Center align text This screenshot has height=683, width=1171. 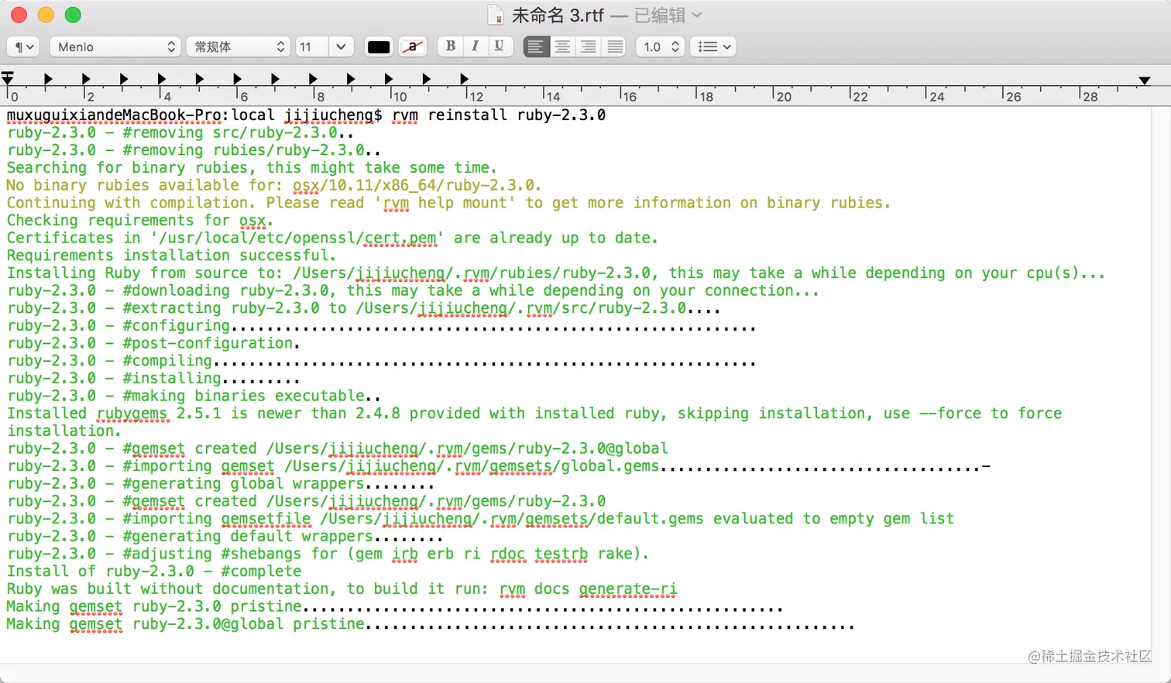pyautogui.click(x=562, y=47)
